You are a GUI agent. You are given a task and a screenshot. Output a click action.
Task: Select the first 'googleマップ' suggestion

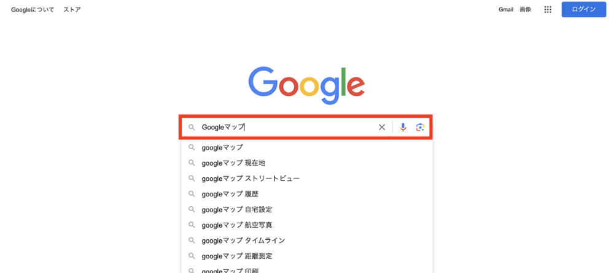click(222, 147)
